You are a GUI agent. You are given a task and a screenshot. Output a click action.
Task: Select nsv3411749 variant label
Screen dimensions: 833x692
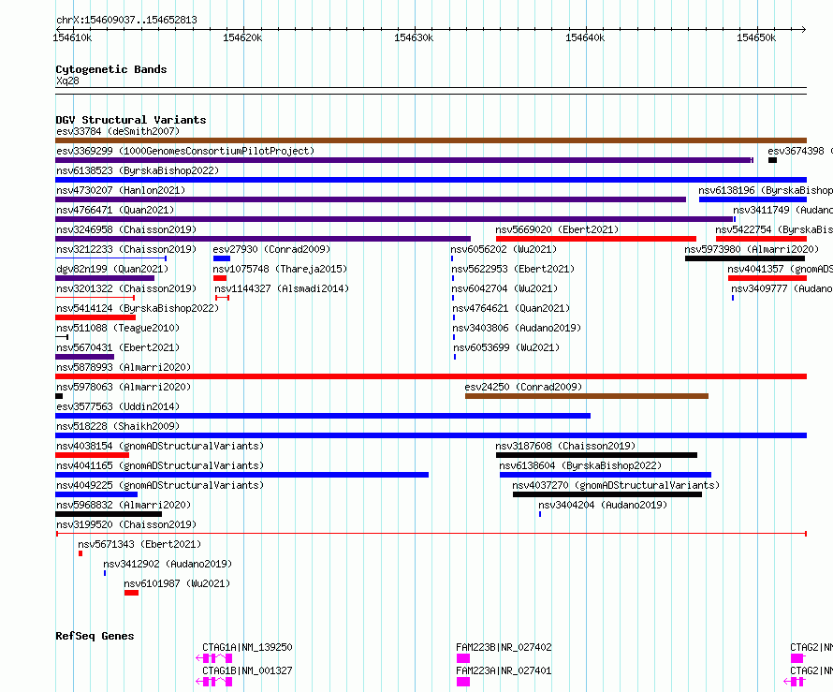coord(783,210)
